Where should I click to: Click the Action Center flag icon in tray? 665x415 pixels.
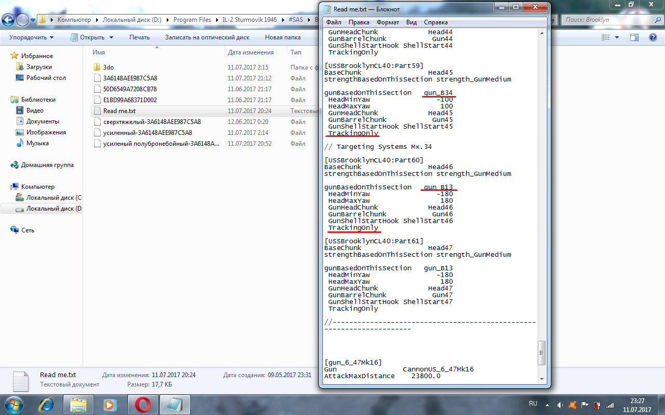click(585, 405)
